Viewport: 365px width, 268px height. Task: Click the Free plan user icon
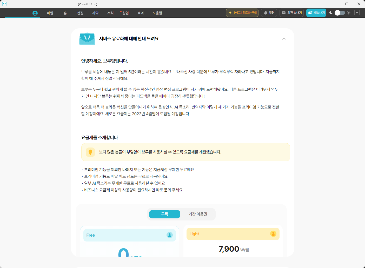(x=170, y=235)
